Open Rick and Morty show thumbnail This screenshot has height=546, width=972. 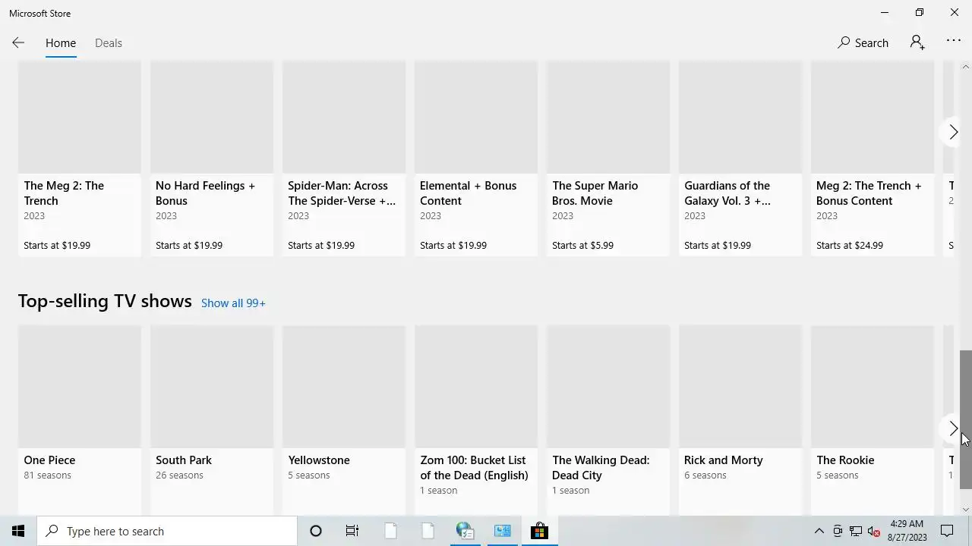tap(740, 387)
